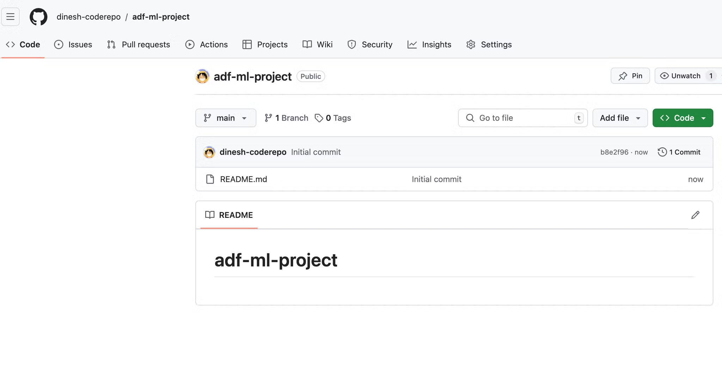Open repository Settings tab
Viewport: 722px width, 386px height.
coord(489,44)
